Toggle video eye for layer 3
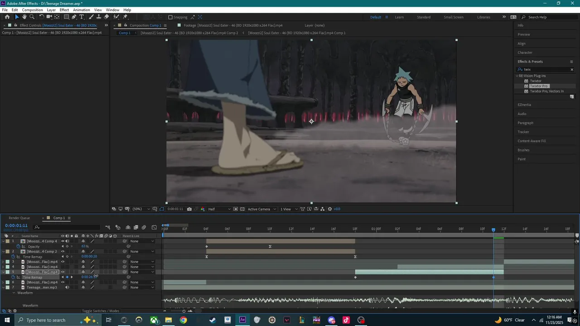This screenshot has width=580, height=326. (x=63, y=262)
